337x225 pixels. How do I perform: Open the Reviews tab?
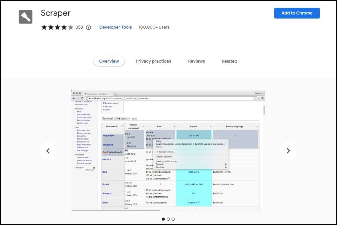click(x=196, y=61)
